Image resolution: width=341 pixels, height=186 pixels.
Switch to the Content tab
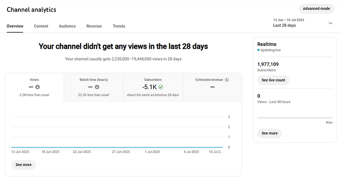click(x=41, y=26)
